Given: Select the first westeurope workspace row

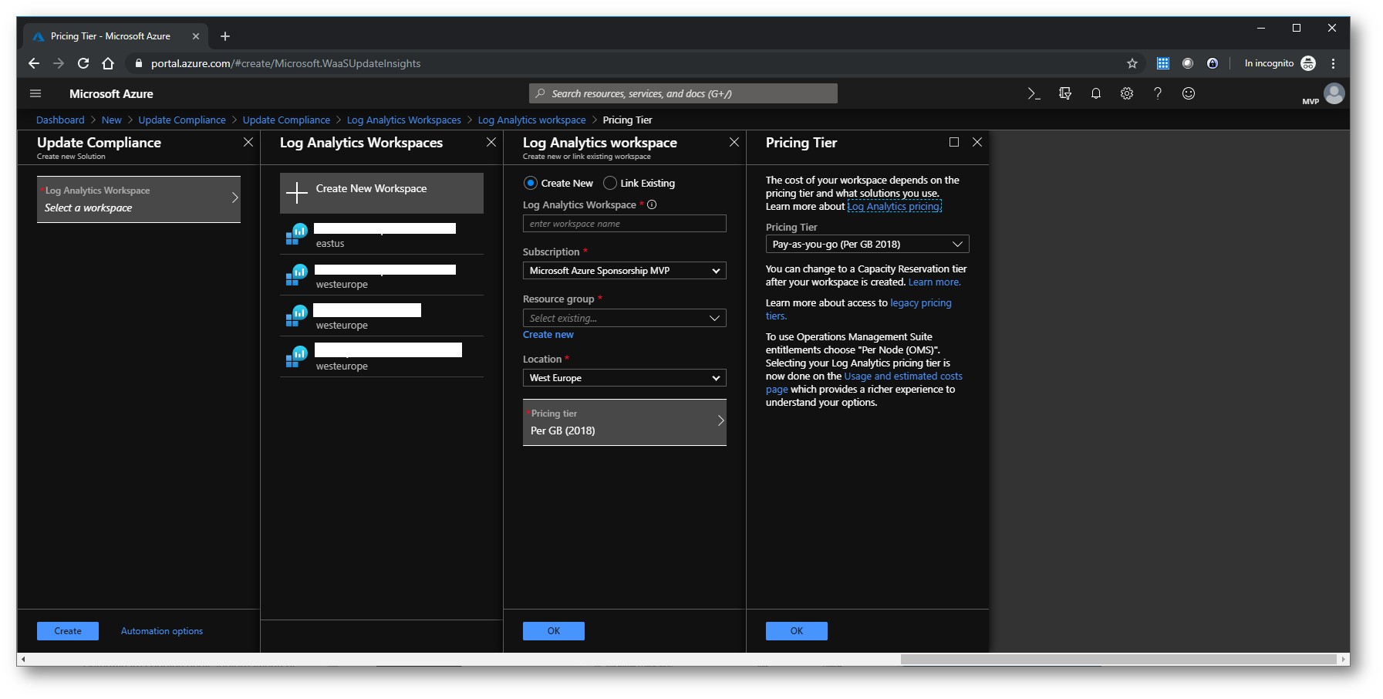Looking at the screenshot, I should coord(382,275).
